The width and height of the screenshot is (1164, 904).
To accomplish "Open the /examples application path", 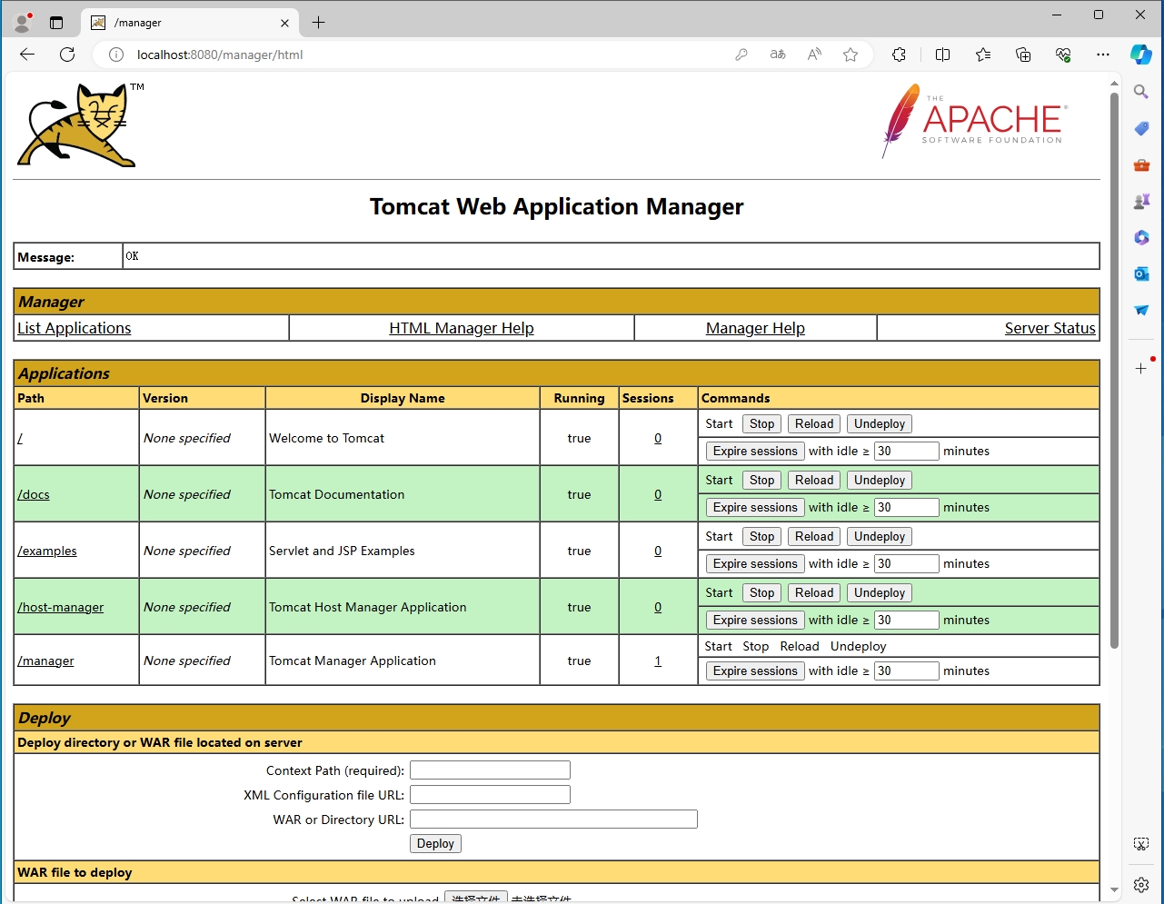I will pos(47,551).
